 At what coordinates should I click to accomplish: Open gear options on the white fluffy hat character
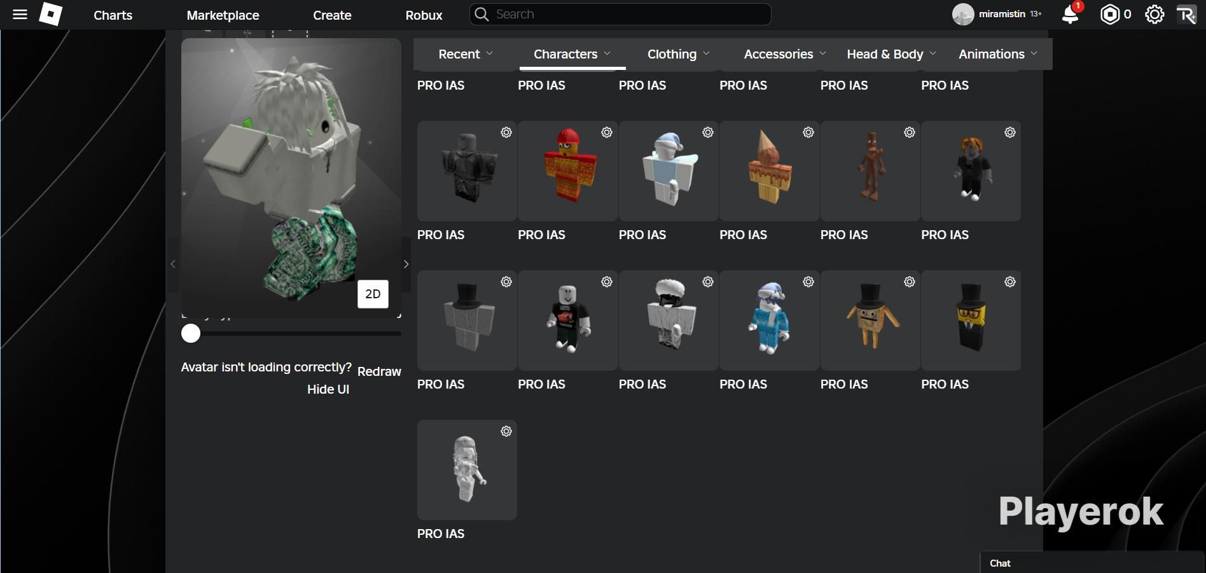click(708, 282)
